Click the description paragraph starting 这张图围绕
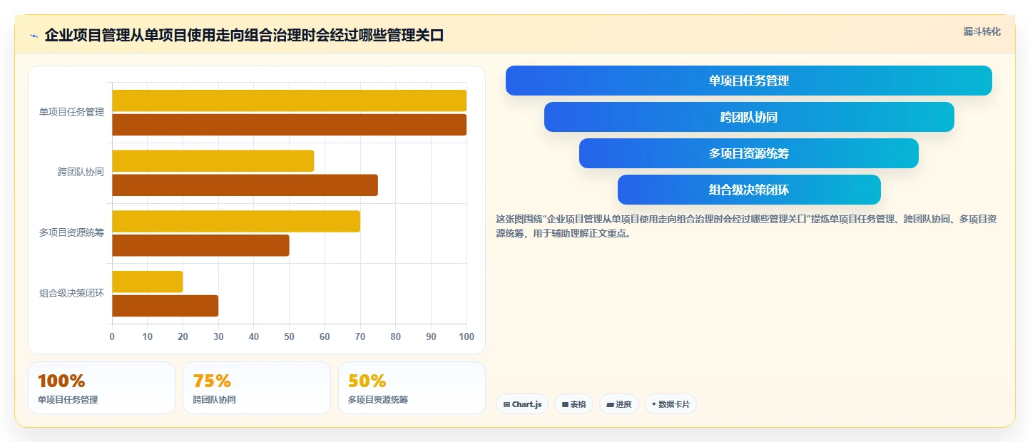Image resolution: width=1030 pixels, height=442 pixels. (746, 226)
